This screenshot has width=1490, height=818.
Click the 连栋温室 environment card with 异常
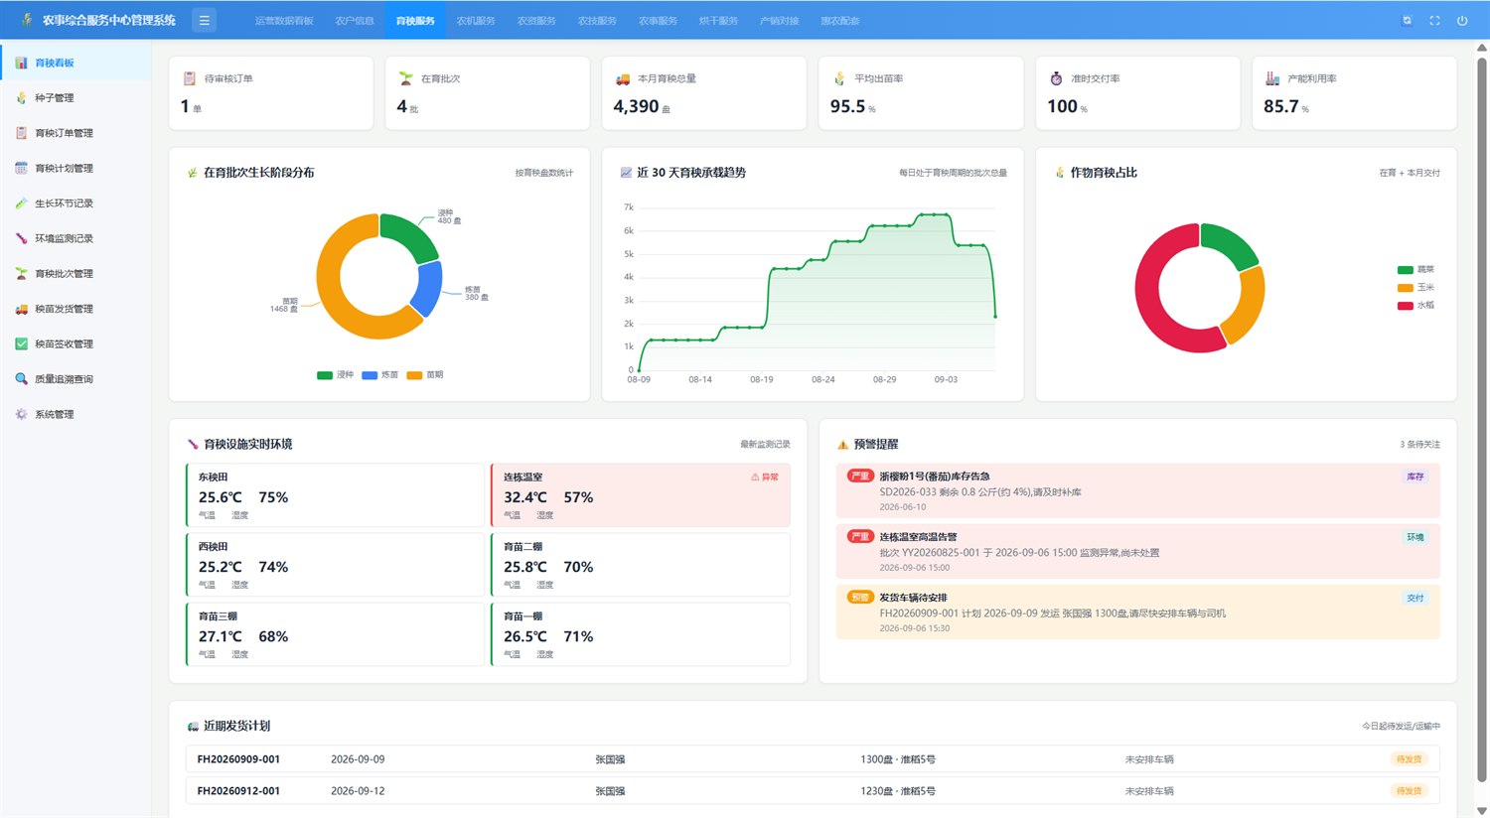(641, 495)
